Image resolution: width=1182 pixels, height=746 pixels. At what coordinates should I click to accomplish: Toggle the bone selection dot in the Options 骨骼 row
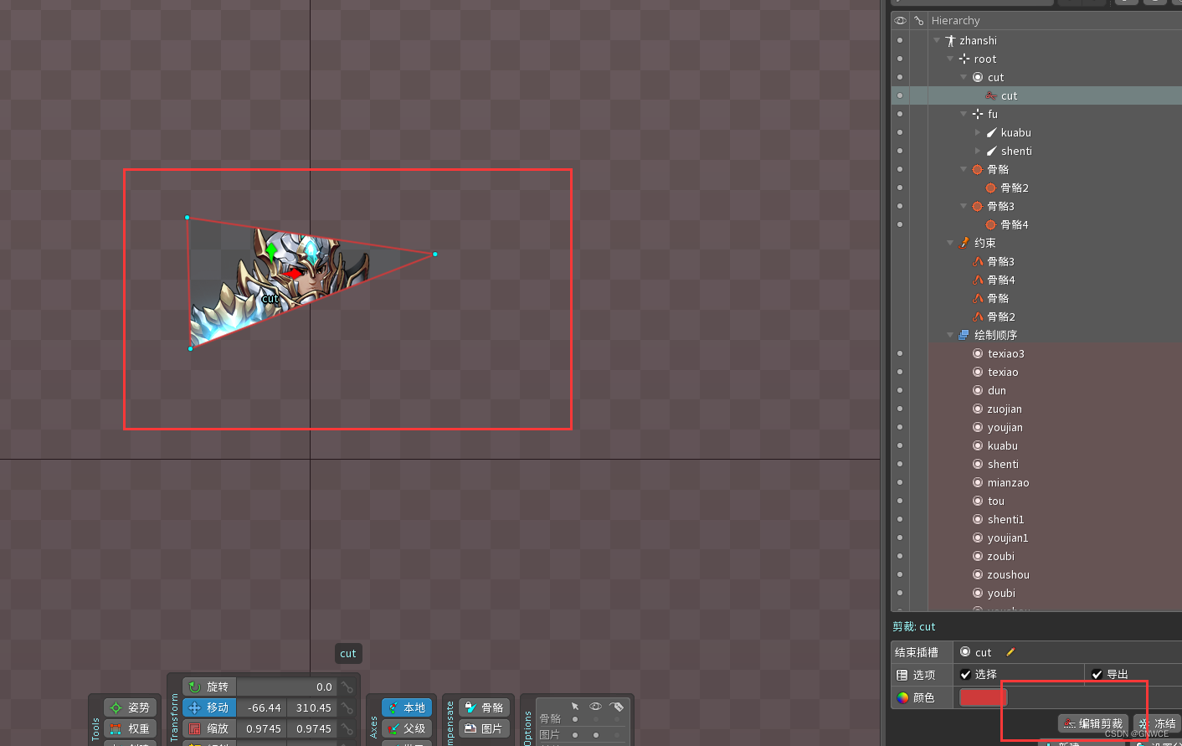(x=575, y=719)
